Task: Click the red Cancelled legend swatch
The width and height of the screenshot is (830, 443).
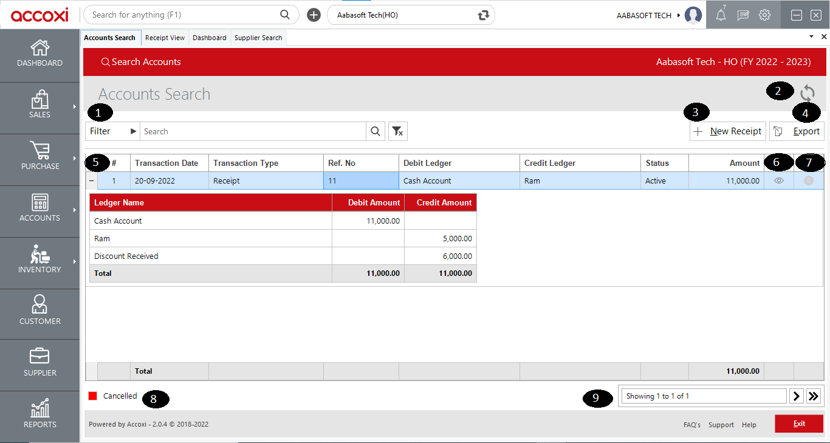Action: [93, 396]
